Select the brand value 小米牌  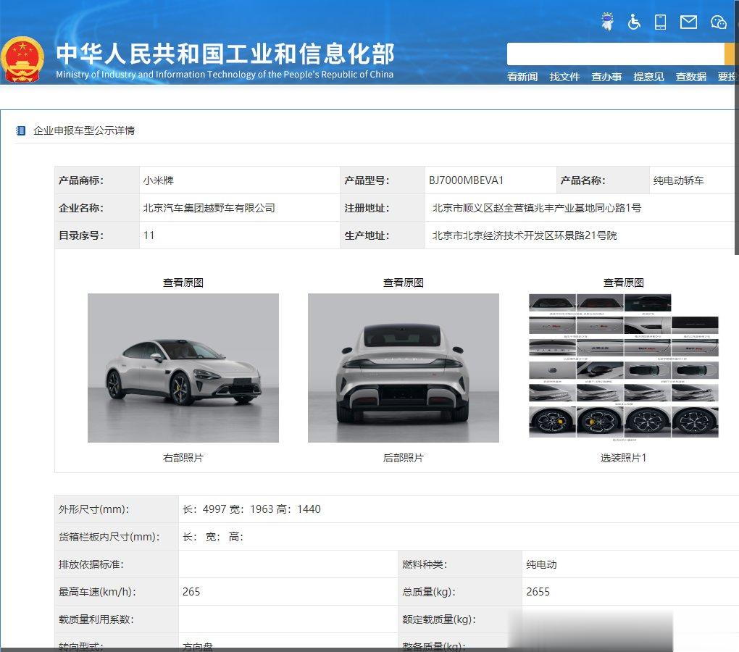(x=159, y=180)
